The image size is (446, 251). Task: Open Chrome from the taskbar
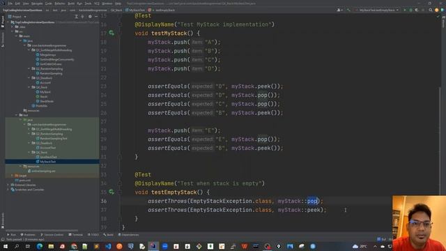(x=74, y=246)
